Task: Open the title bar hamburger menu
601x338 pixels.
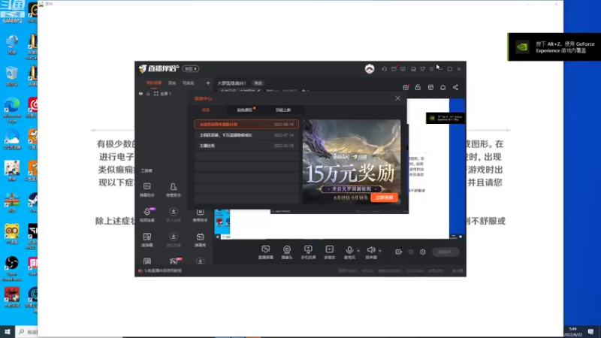Action: [431, 69]
